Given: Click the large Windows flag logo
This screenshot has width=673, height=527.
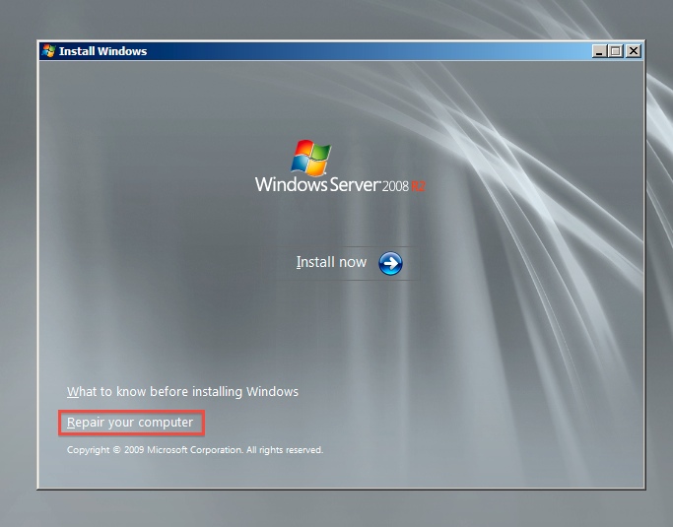Looking at the screenshot, I should click(x=313, y=158).
